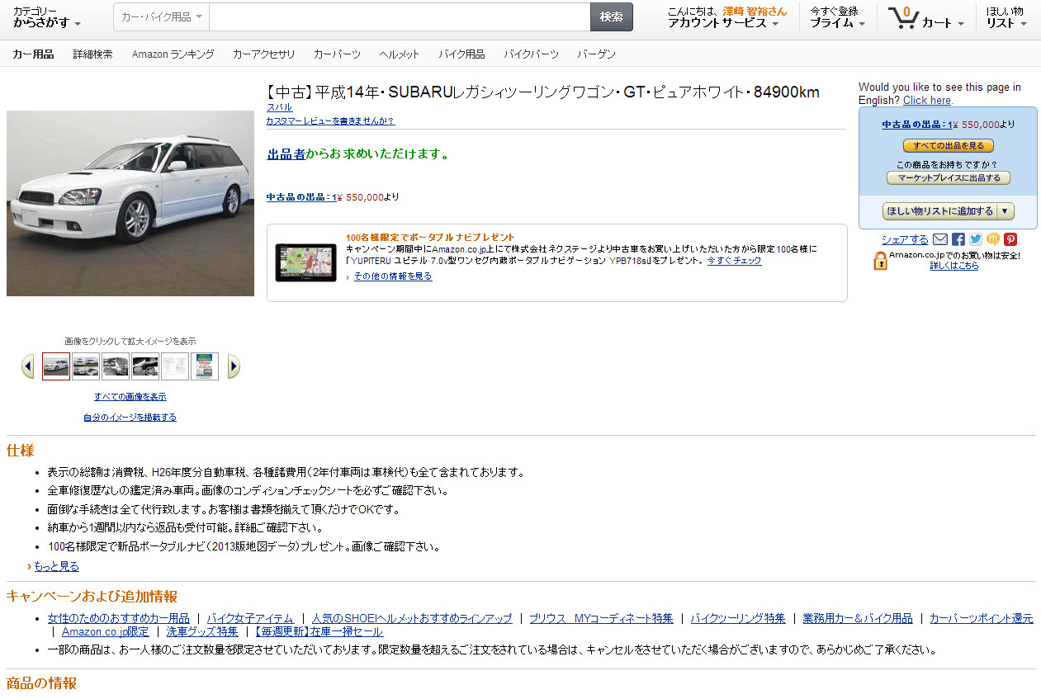Click the 詳しくはこちら security link

point(953,266)
